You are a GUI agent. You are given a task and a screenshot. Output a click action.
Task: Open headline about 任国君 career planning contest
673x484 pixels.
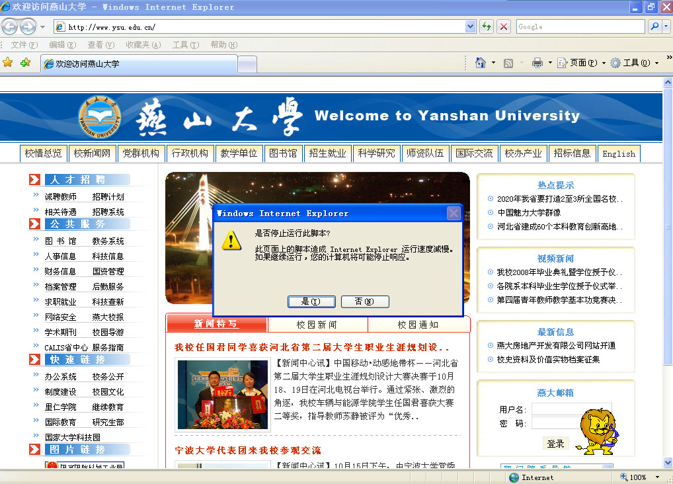(311, 347)
